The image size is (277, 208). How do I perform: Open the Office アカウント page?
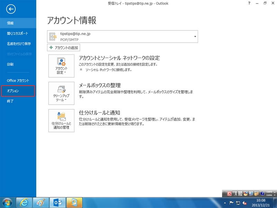point(18,80)
